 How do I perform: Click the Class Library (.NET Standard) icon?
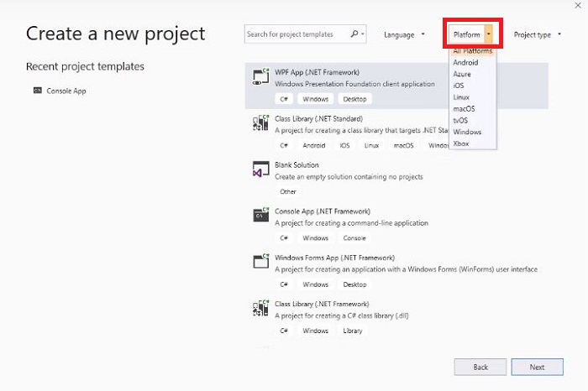coord(260,123)
